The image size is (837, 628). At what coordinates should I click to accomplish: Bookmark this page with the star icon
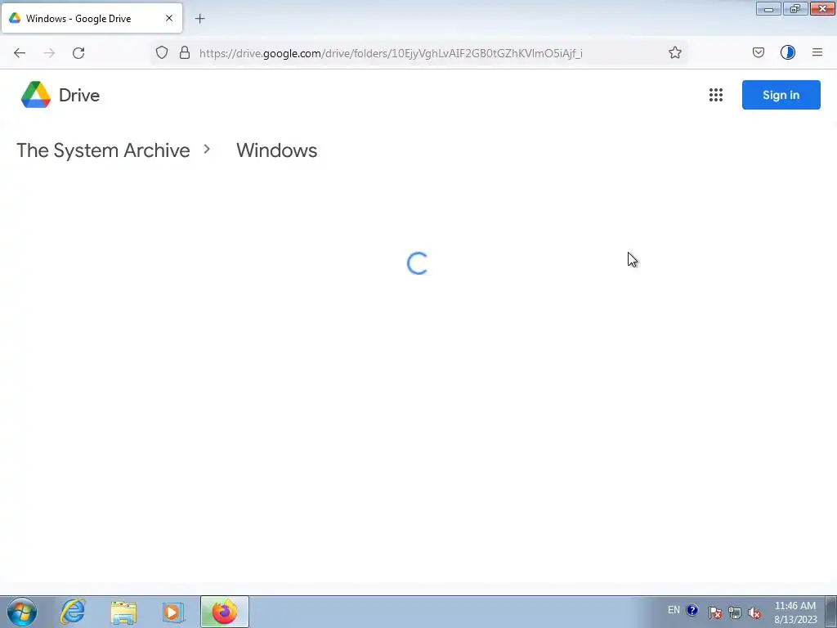pyautogui.click(x=674, y=52)
